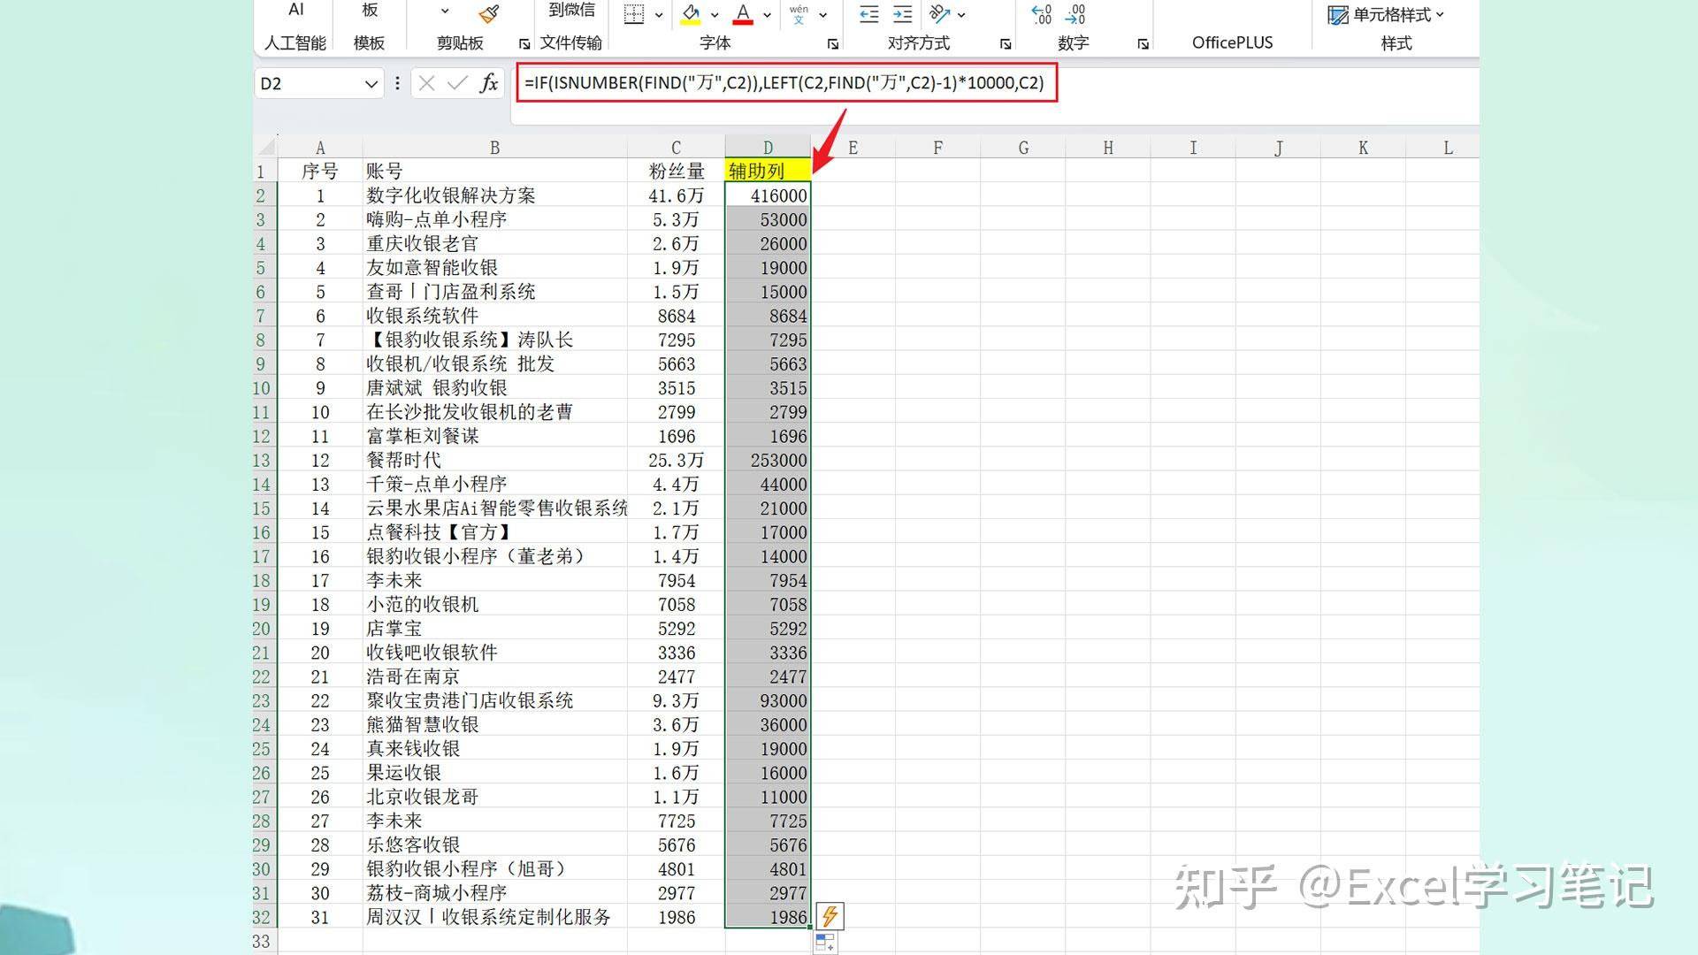
Task: Select the Format Painter brush icon
Action: [489, 13]
